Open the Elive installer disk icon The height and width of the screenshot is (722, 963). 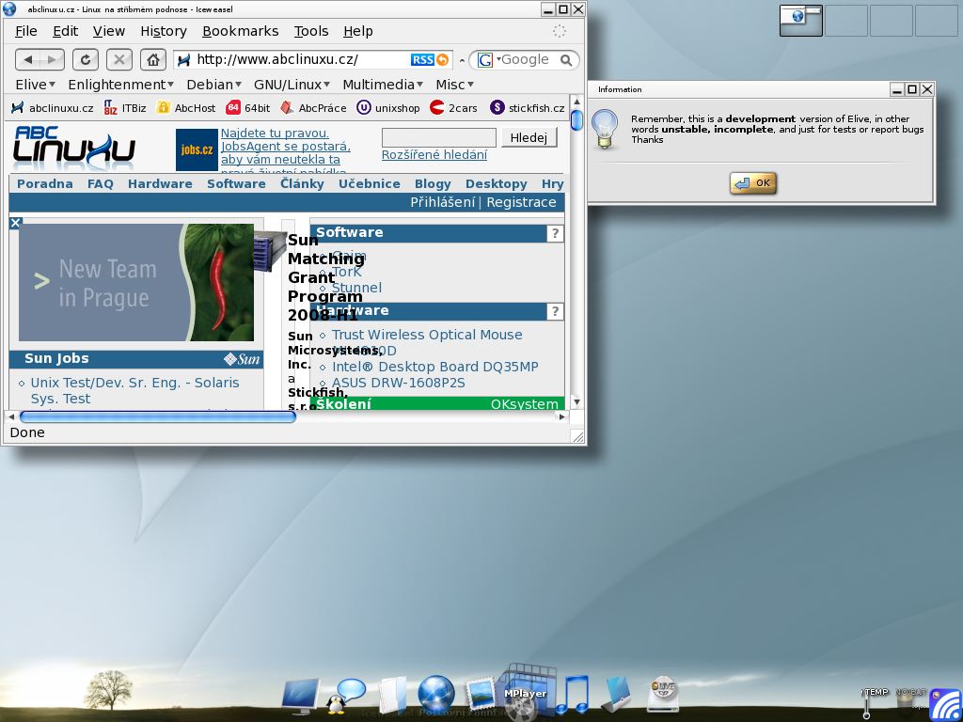[x=663, y=694]
